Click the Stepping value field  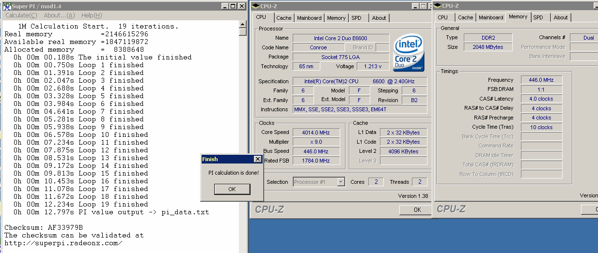click(x=414, y=90)
